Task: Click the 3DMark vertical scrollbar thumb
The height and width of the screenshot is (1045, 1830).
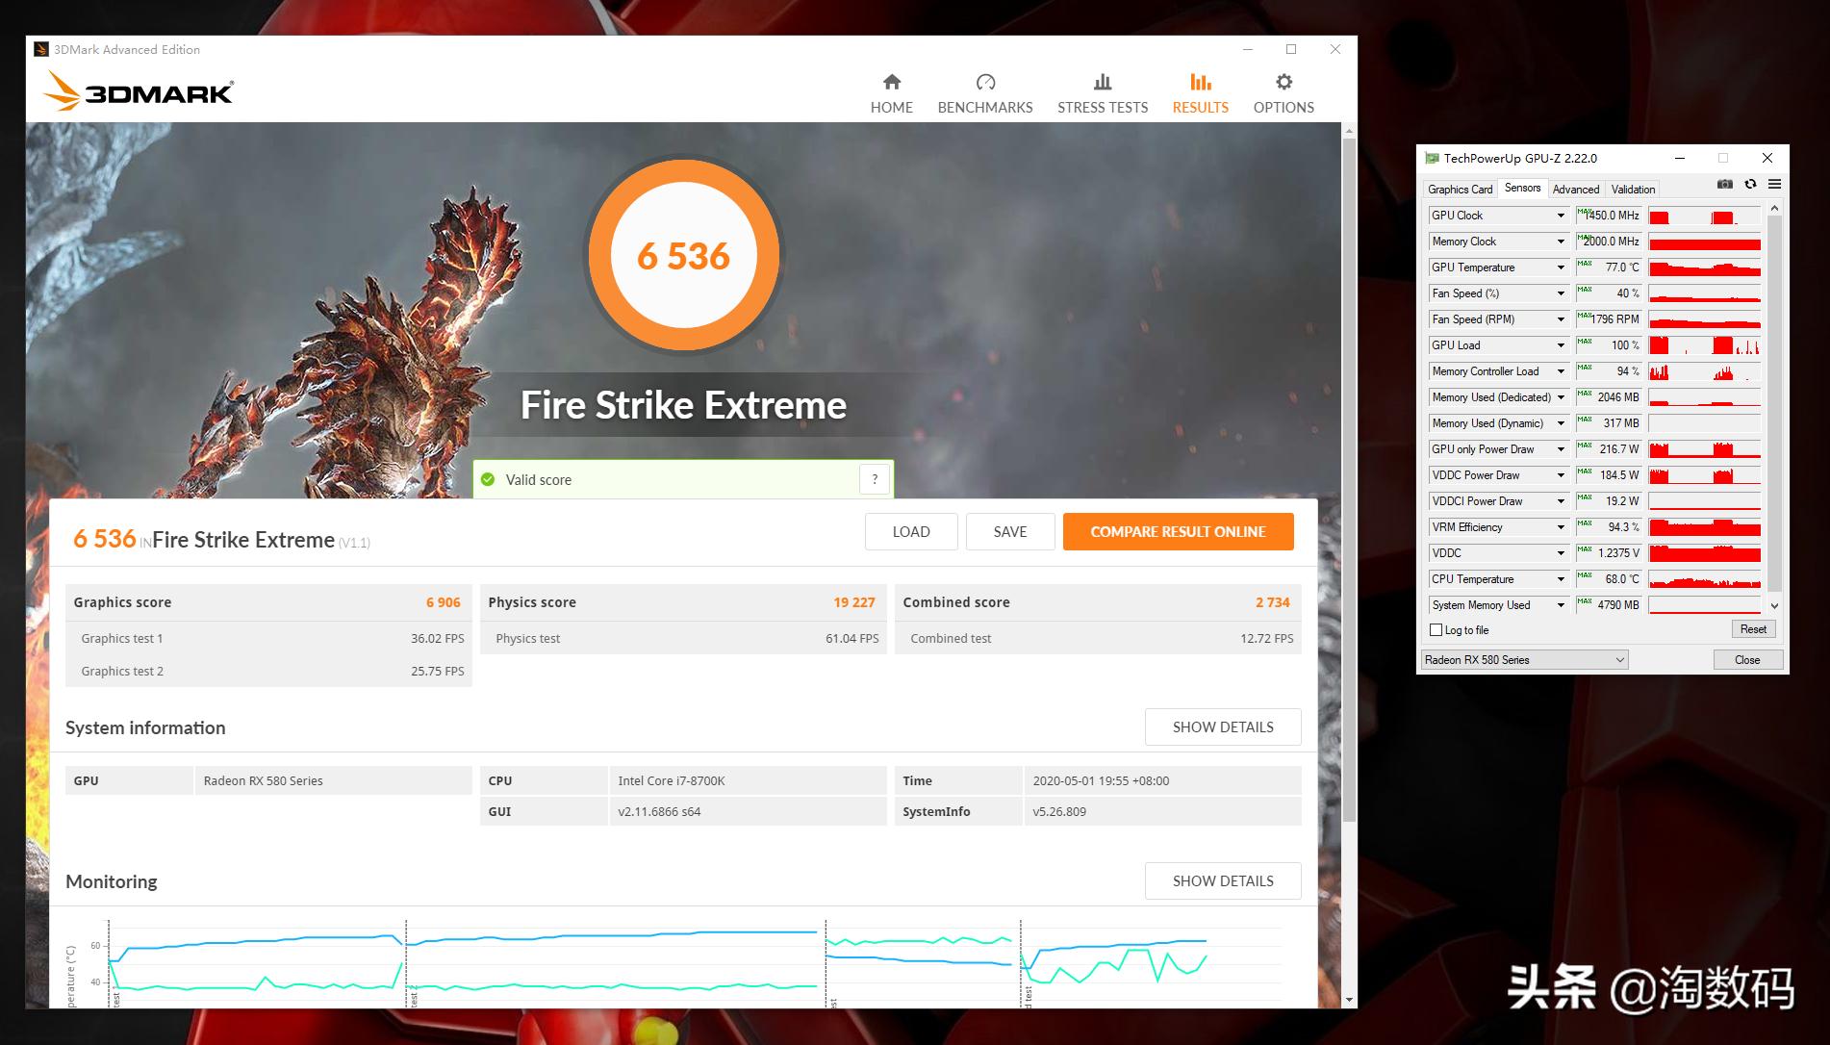Action: [1349, 480]
